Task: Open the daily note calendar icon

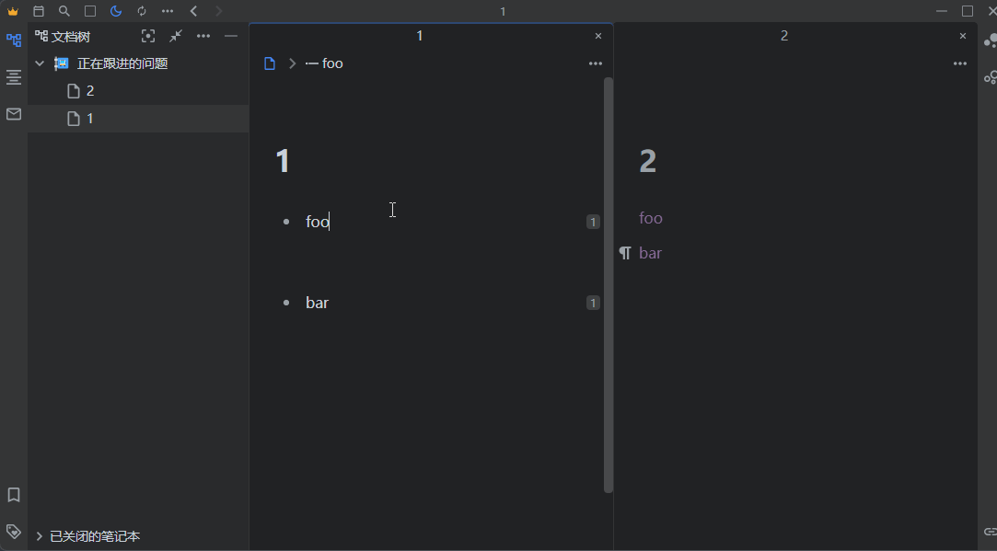Action: [39, 11]
